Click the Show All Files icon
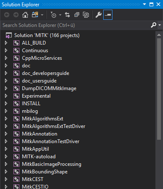This screenshot has height=189, width=163. [x=86, y=15]
